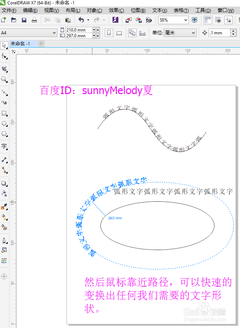Screen dimensions: 240x328
Task: Toggle show guidelines button
Action: click(x=229, y=20)
